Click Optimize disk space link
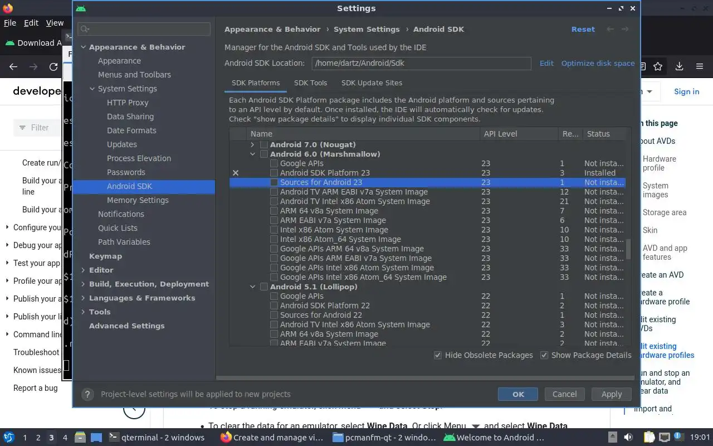This screenshot has height=446, width=713. (x=598, y=63)
